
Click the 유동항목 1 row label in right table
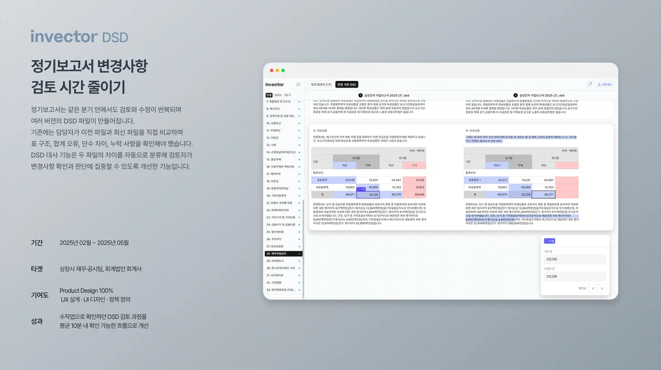(x=475, y=180)
